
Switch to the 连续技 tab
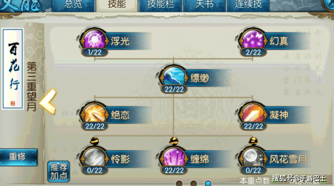pos(248,5)
